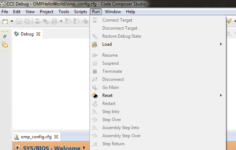Viewport: 236px width, 150px height.
Task: Click the Resume play icon in menu
Action: coord(95,55)
